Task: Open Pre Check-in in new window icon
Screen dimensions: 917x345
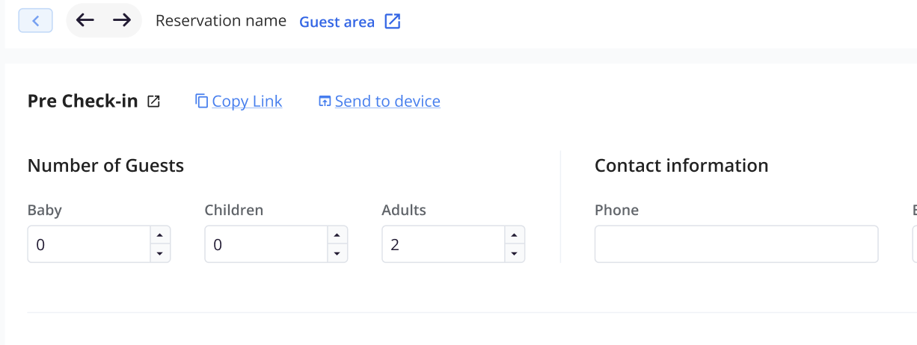Action: (x=153, y=101)
